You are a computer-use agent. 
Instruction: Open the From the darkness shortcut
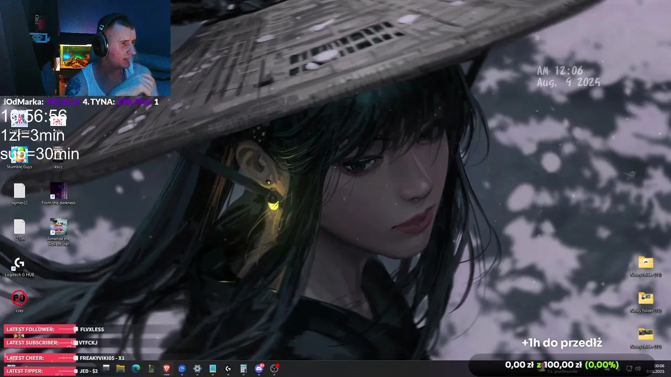coord(58,194)
